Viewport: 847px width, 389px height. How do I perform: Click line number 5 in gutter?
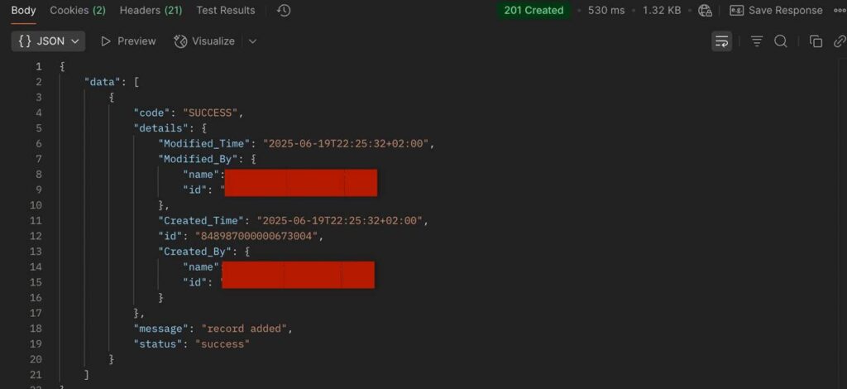(x=38, y=128)
